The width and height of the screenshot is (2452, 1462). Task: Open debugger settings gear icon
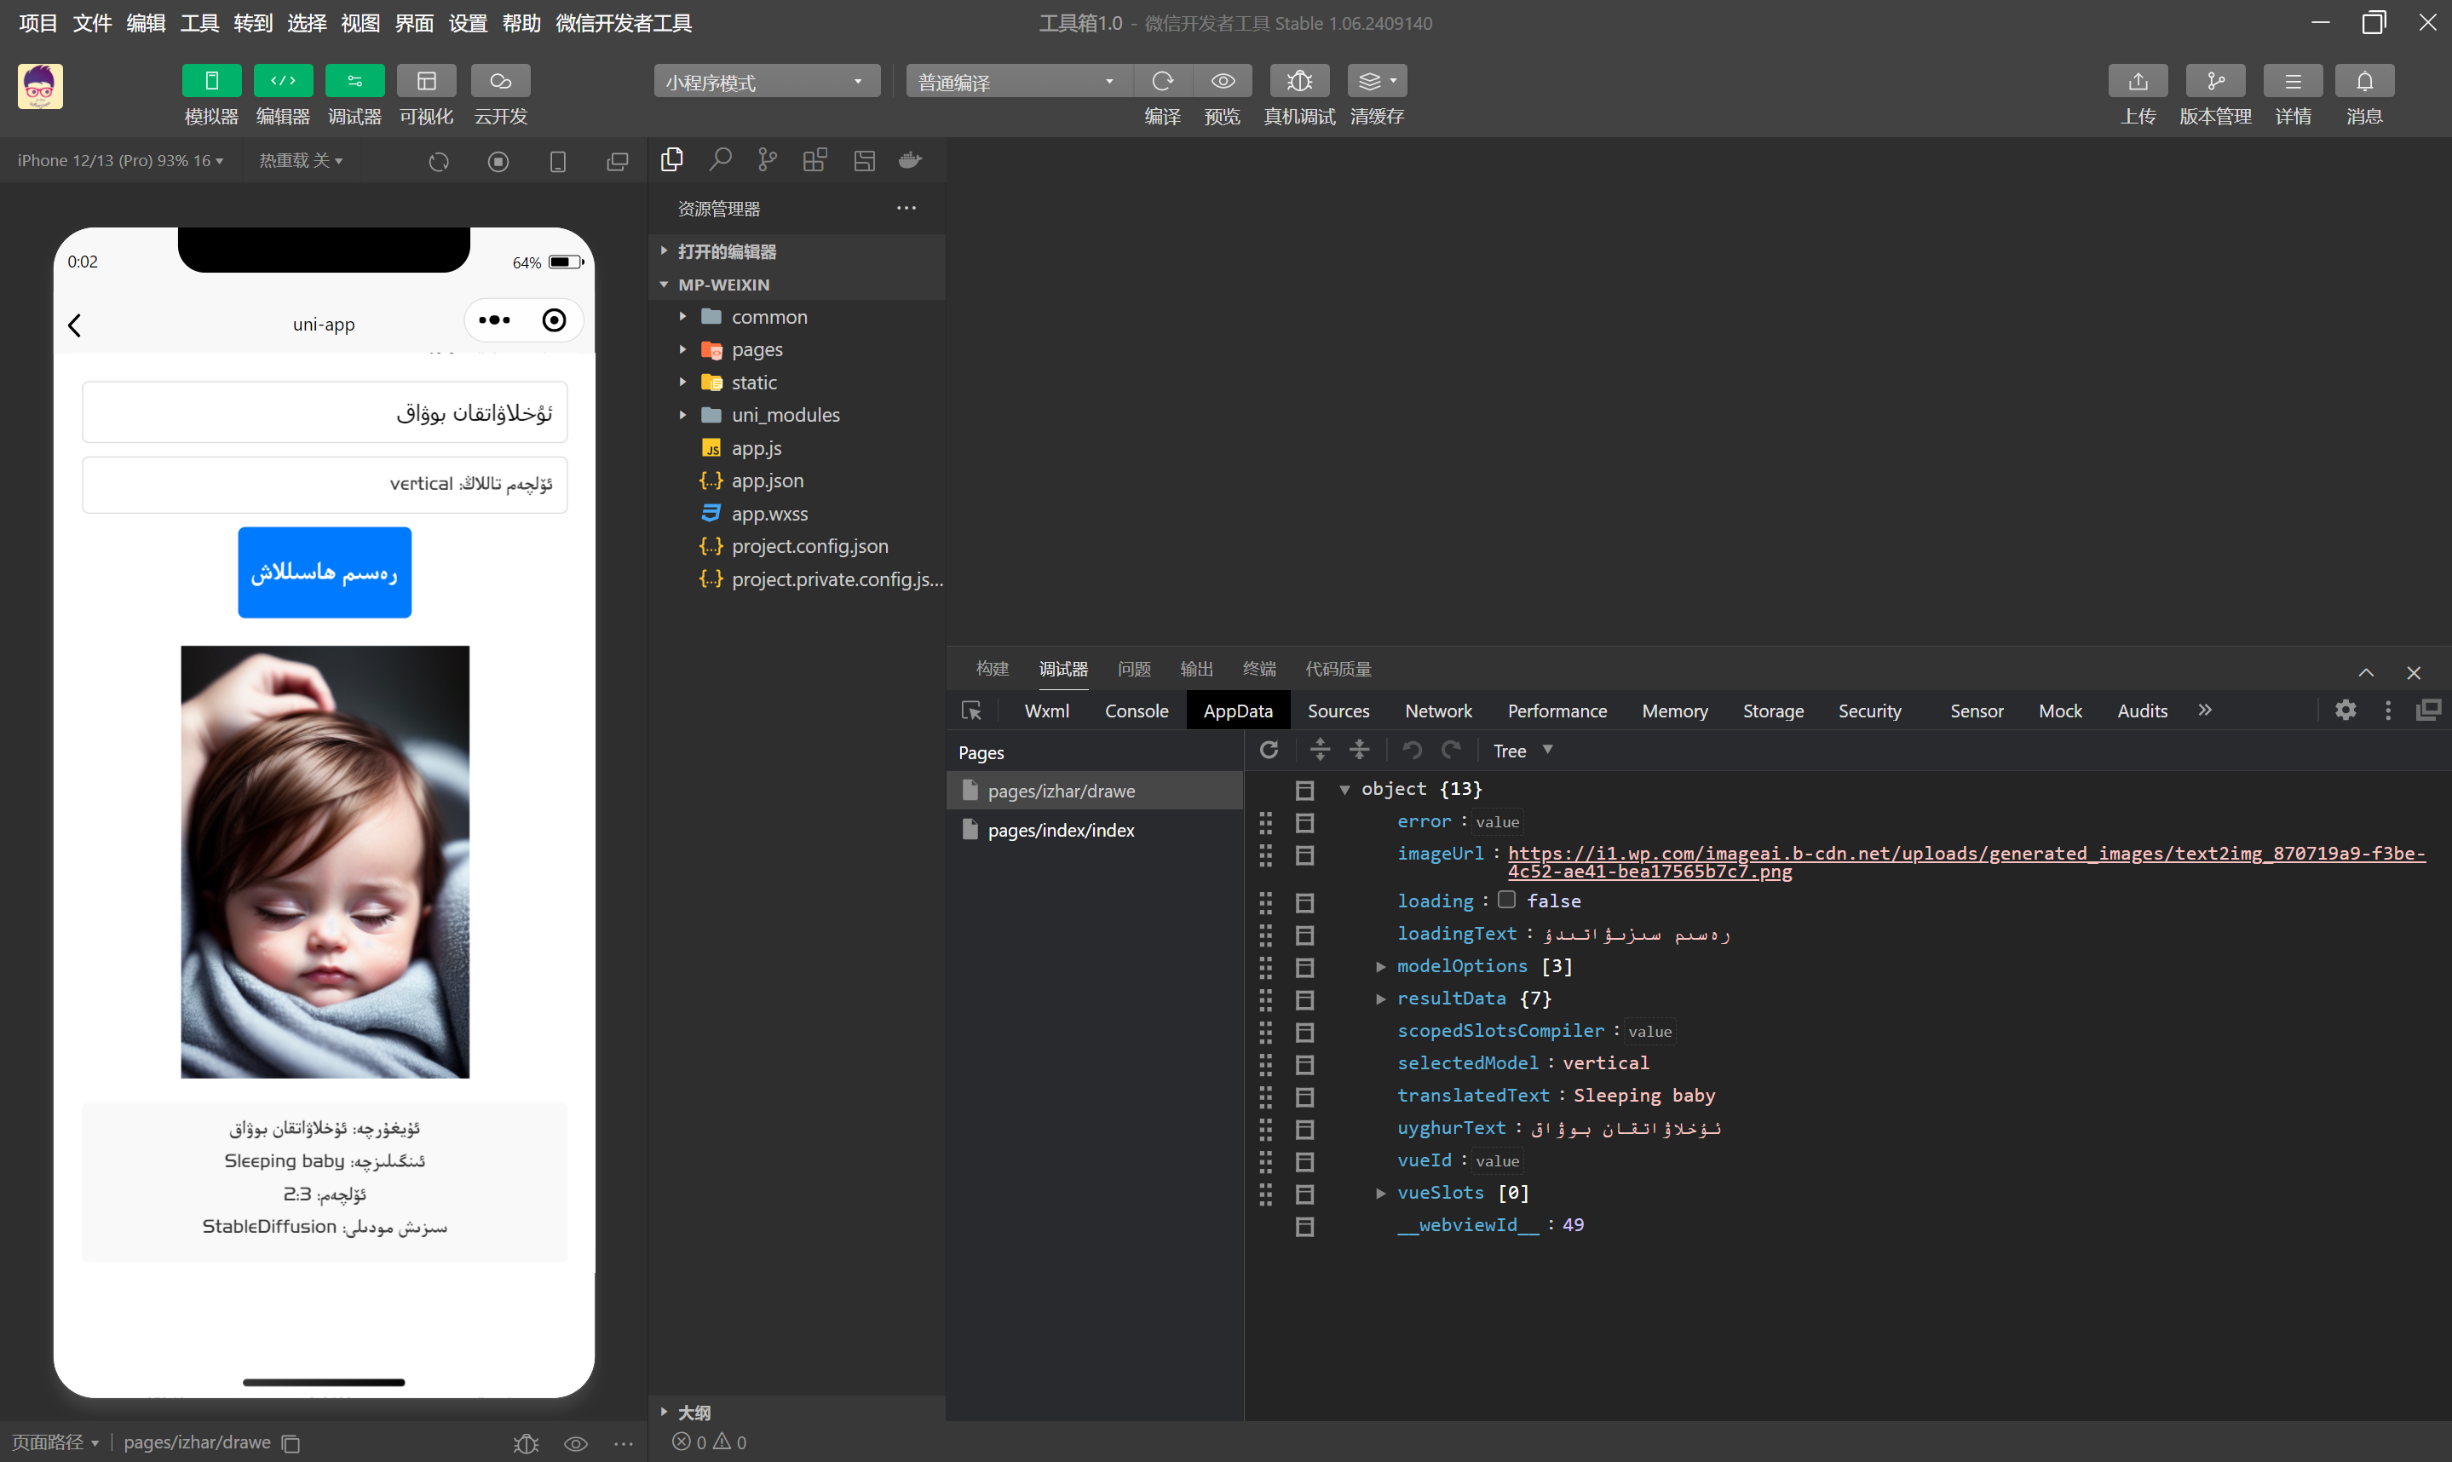[2345, 711]
